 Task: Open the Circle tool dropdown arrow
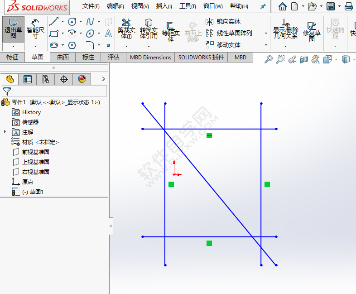81,22
